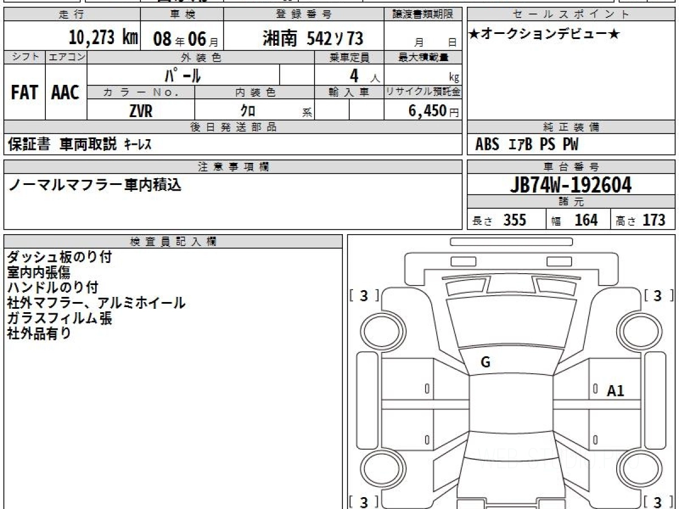Select the ABS エアB PS PW equipment line
Screen dimensions: 679x509
[x=527, y=145]
